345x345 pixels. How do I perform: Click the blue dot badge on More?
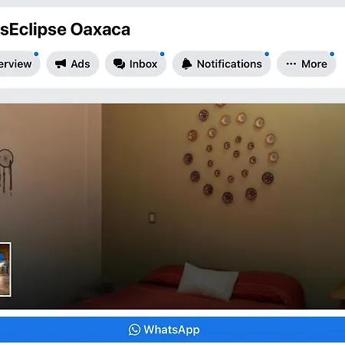click(x=332, y=54)
